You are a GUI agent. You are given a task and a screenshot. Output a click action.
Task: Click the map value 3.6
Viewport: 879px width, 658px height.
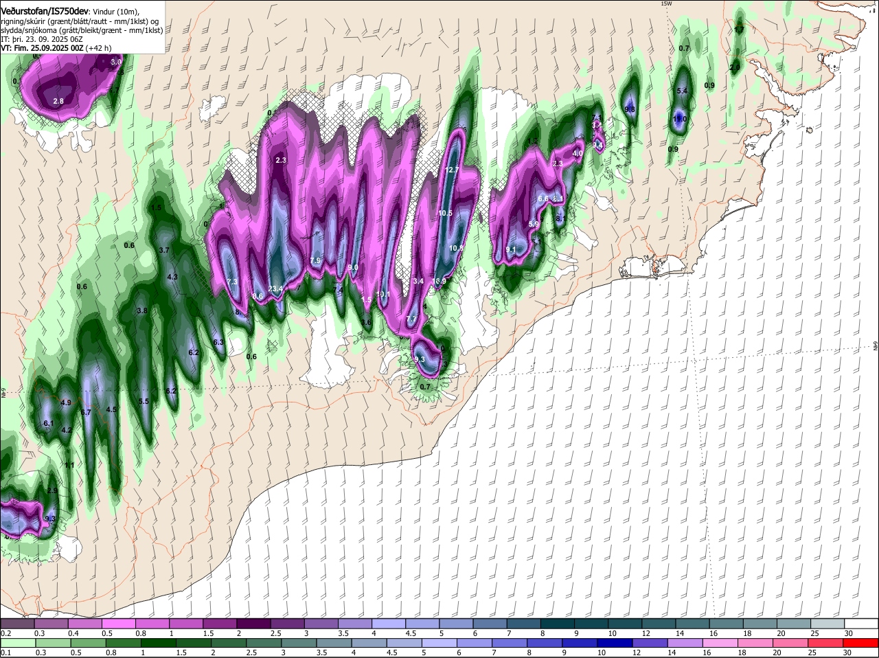367,322
